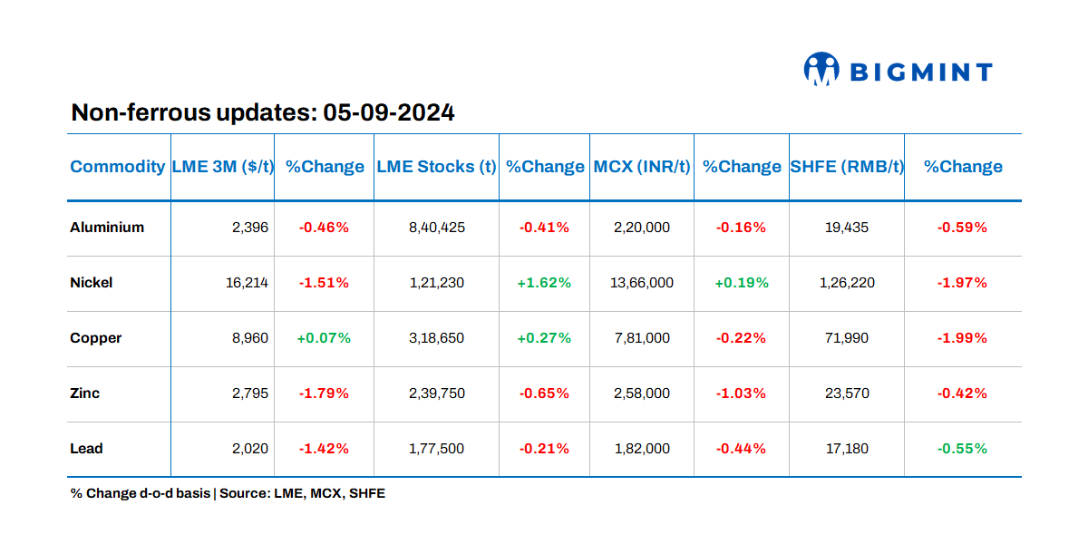The height and width of the screenshot is (544, 1088).
Task: Click the LME 3M ($/t) column header
Action: (x=222, y=167)
